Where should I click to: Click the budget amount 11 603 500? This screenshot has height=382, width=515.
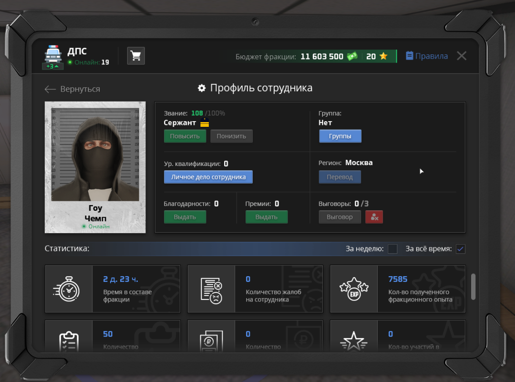(322, 56)
